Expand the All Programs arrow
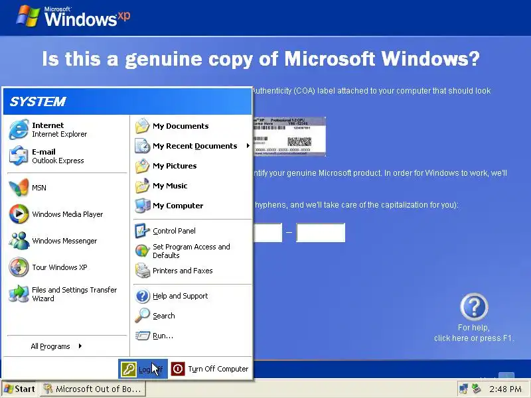 [80, 346]
